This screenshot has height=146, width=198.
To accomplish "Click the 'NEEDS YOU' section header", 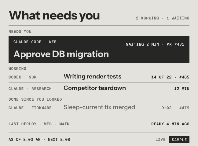I will [x=20, y=31].
